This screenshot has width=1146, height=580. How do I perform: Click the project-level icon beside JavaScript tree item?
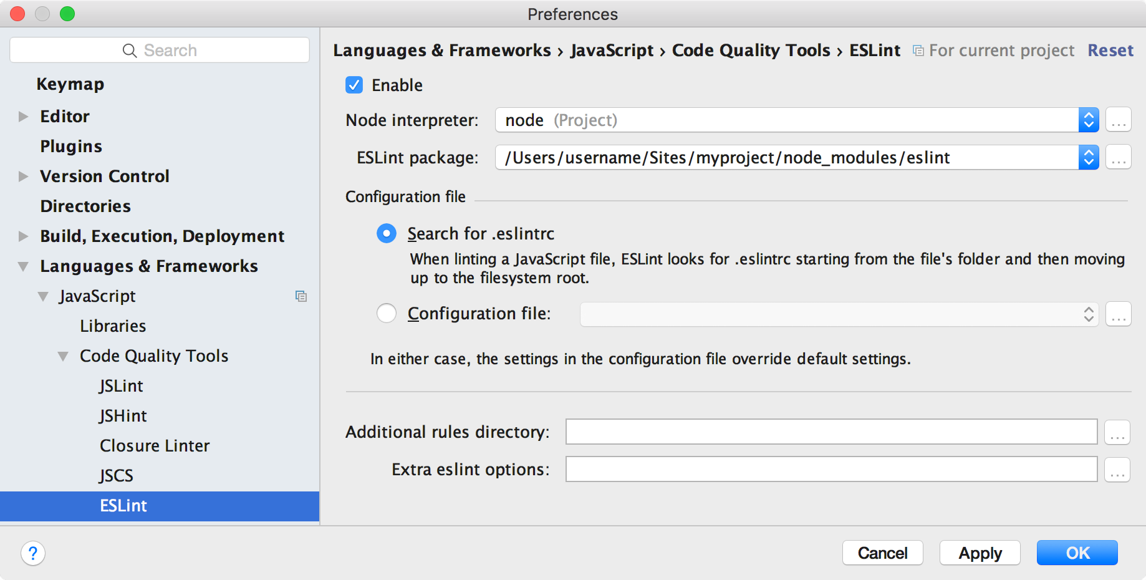click(301, 296)
